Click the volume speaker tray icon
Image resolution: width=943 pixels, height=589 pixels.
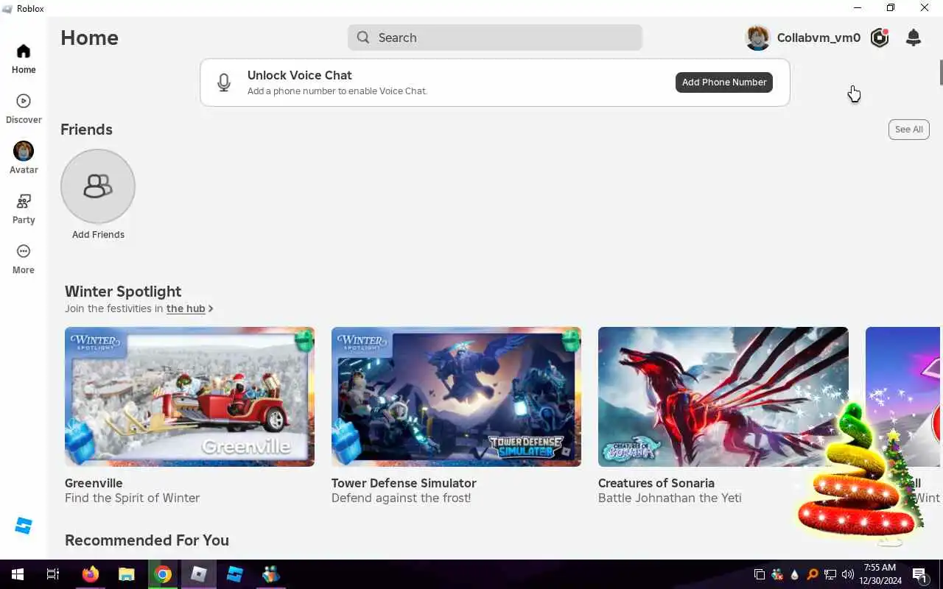(847, 574)
